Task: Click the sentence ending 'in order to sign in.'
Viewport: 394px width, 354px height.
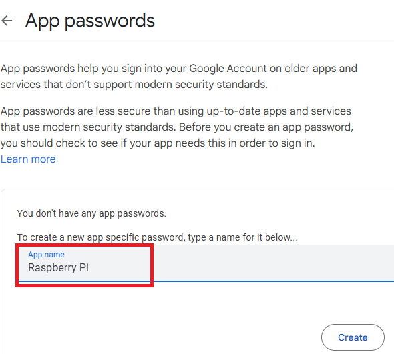Action: [158, 143]
